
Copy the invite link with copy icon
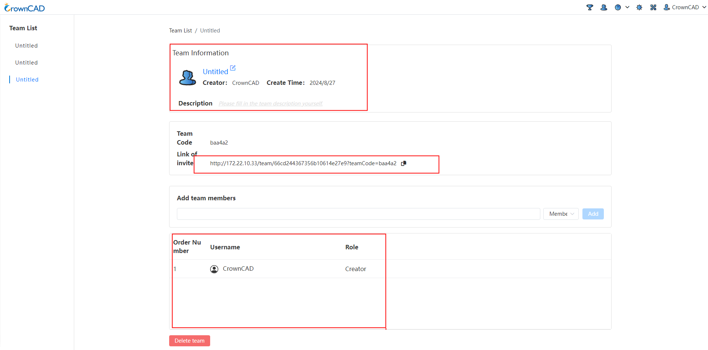[x=404, y=163]
